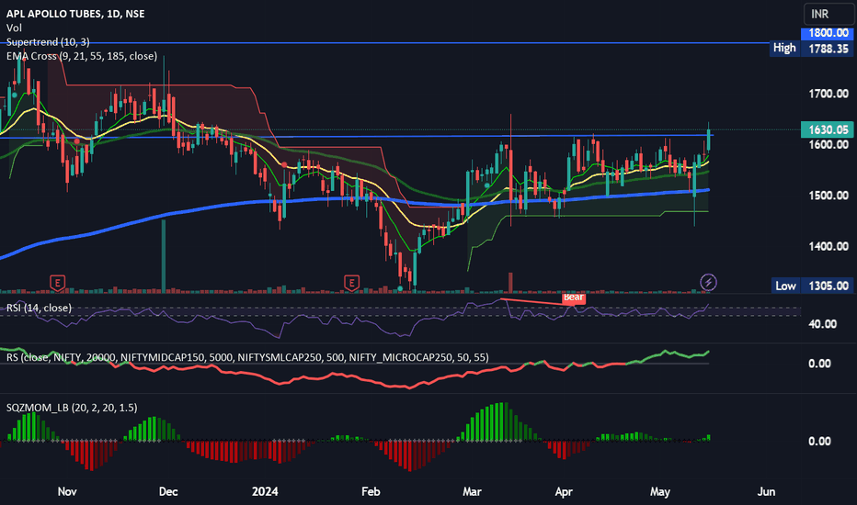Viewport: 857px width, 505px height.
Task: Click the latest green candle at 1630
Action: pos(709,140)
